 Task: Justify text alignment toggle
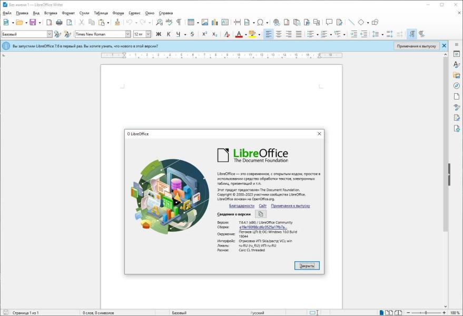tap(299, 34)
